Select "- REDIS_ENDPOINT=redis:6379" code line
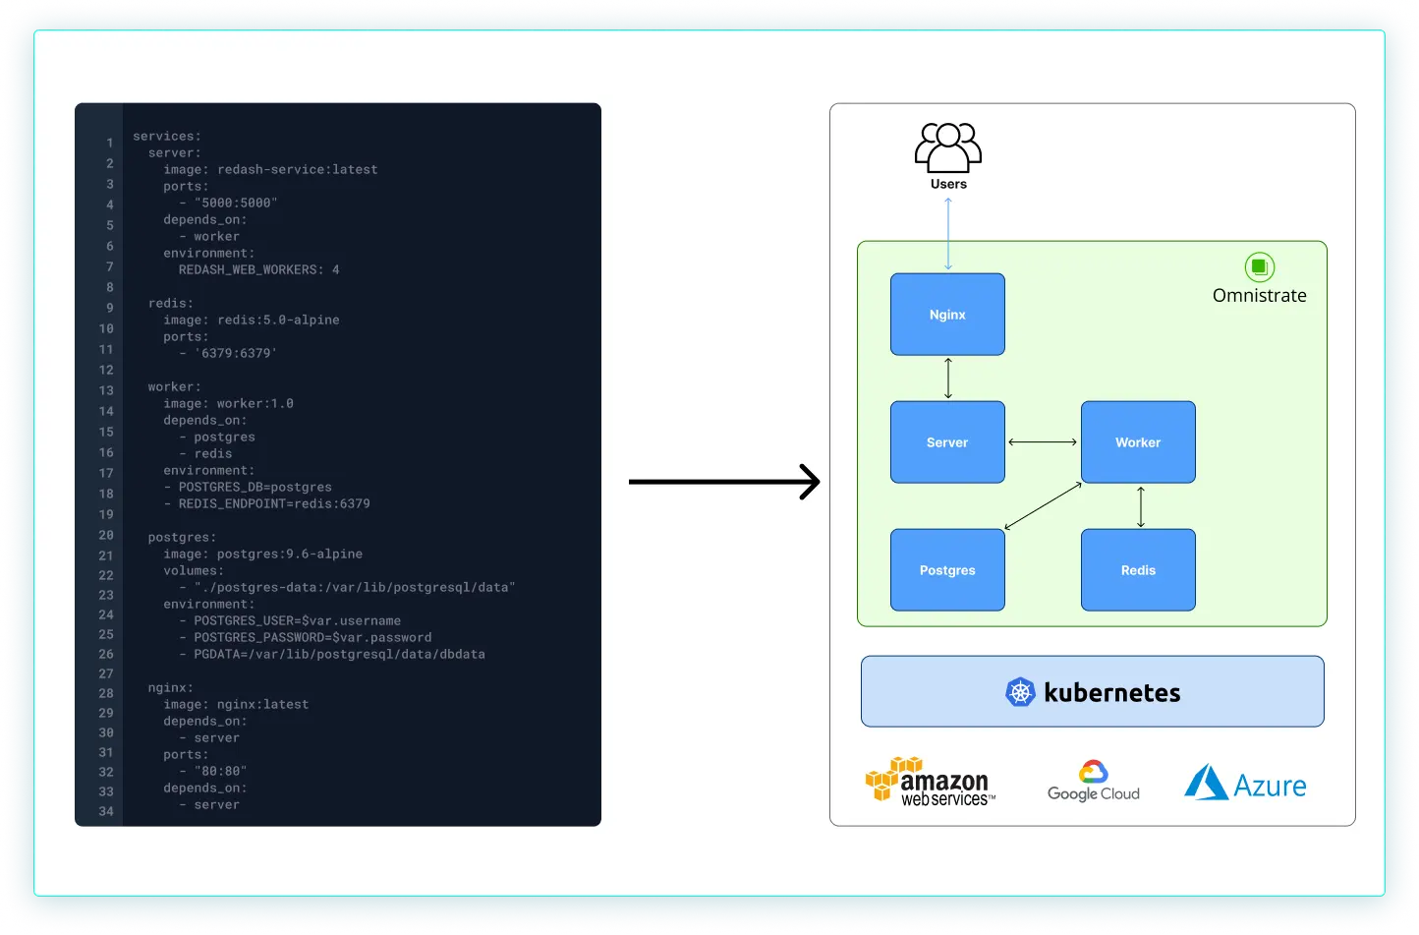1419x935 pixels. 266,504
